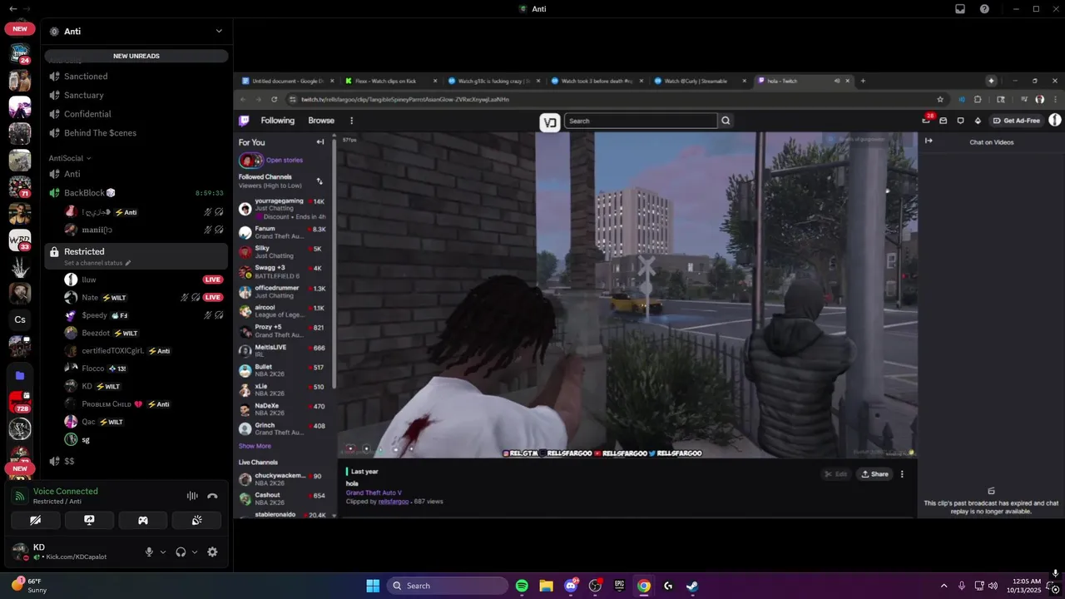Open the Discord screen share button
Image resolution: width=1065 pixels, height=599 pixels.
pyautogui.click(x=89, y=520)
